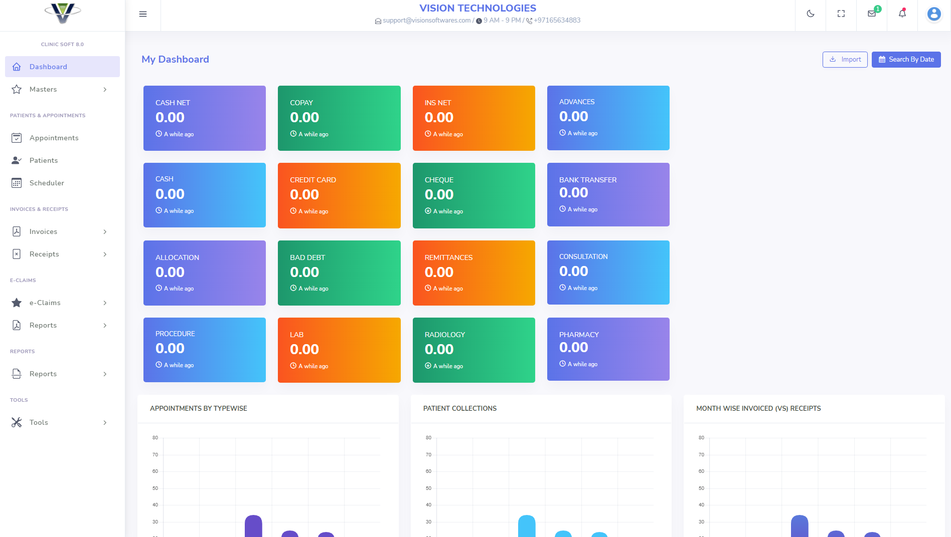Toggle fullscreen mode in the top bar
Image resolution: width=951 pixels, height=537 pixels.
pyautogui.click(x=841, y=14)
